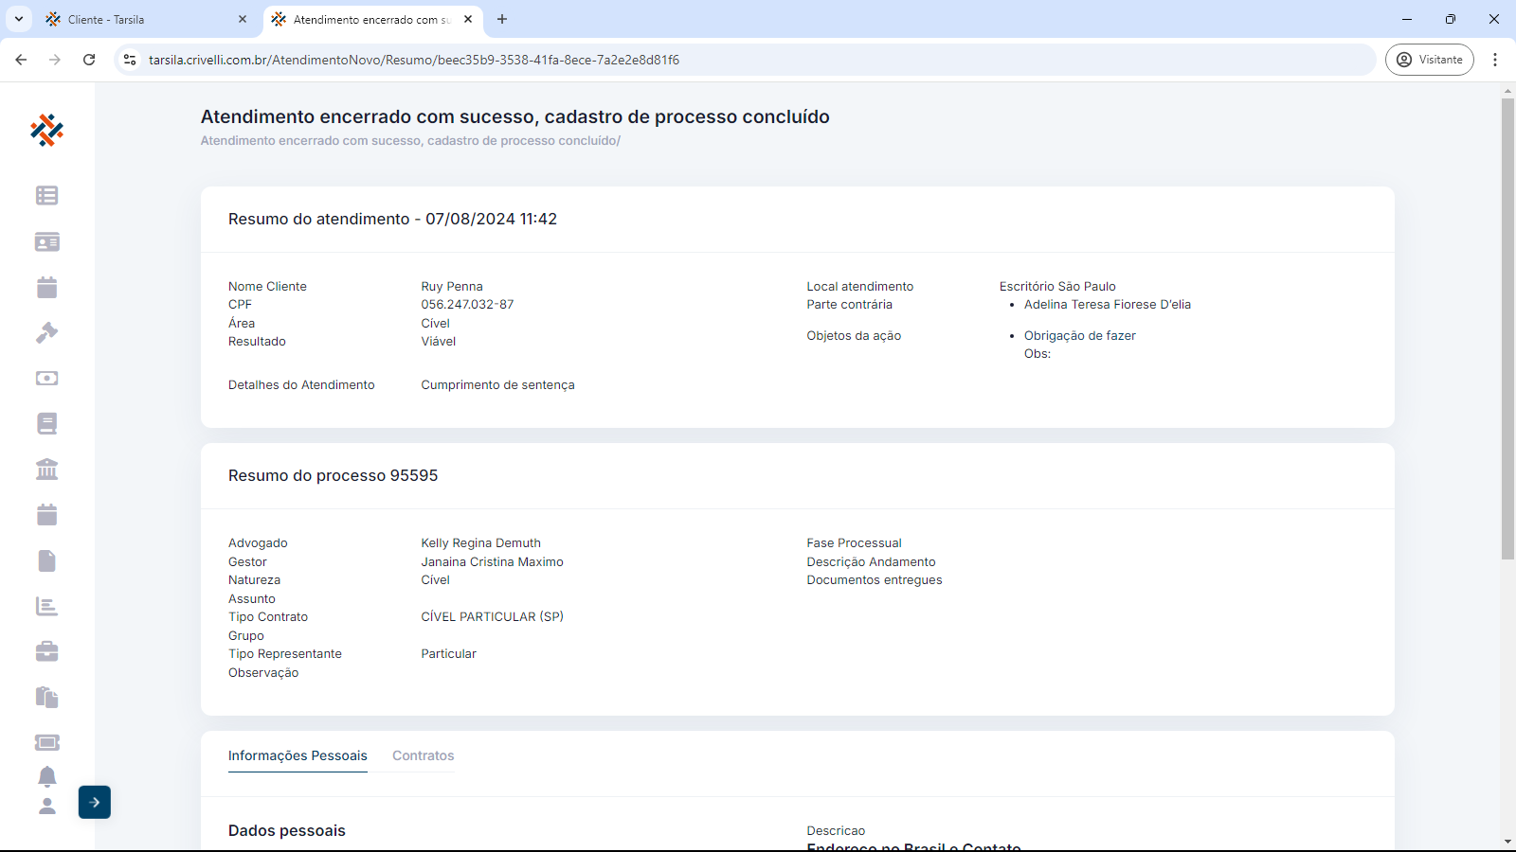Viewport: 1516px width, 852px height.
Task: Open the list view sidebar icon
Action: pos(46,196)
